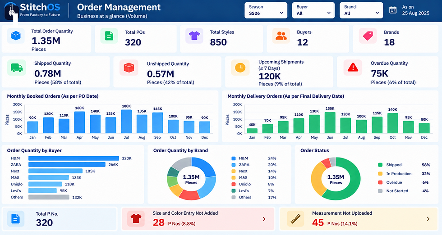Open the Size and Color Entry Not Added card
Viewport: 442px width, 235px height.
(x=198, y=219)
